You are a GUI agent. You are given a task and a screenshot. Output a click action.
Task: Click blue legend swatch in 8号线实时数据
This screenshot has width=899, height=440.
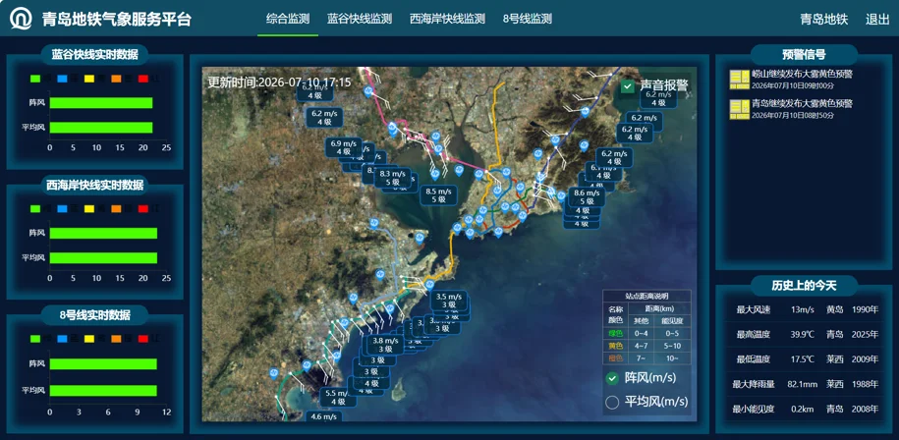63,339
